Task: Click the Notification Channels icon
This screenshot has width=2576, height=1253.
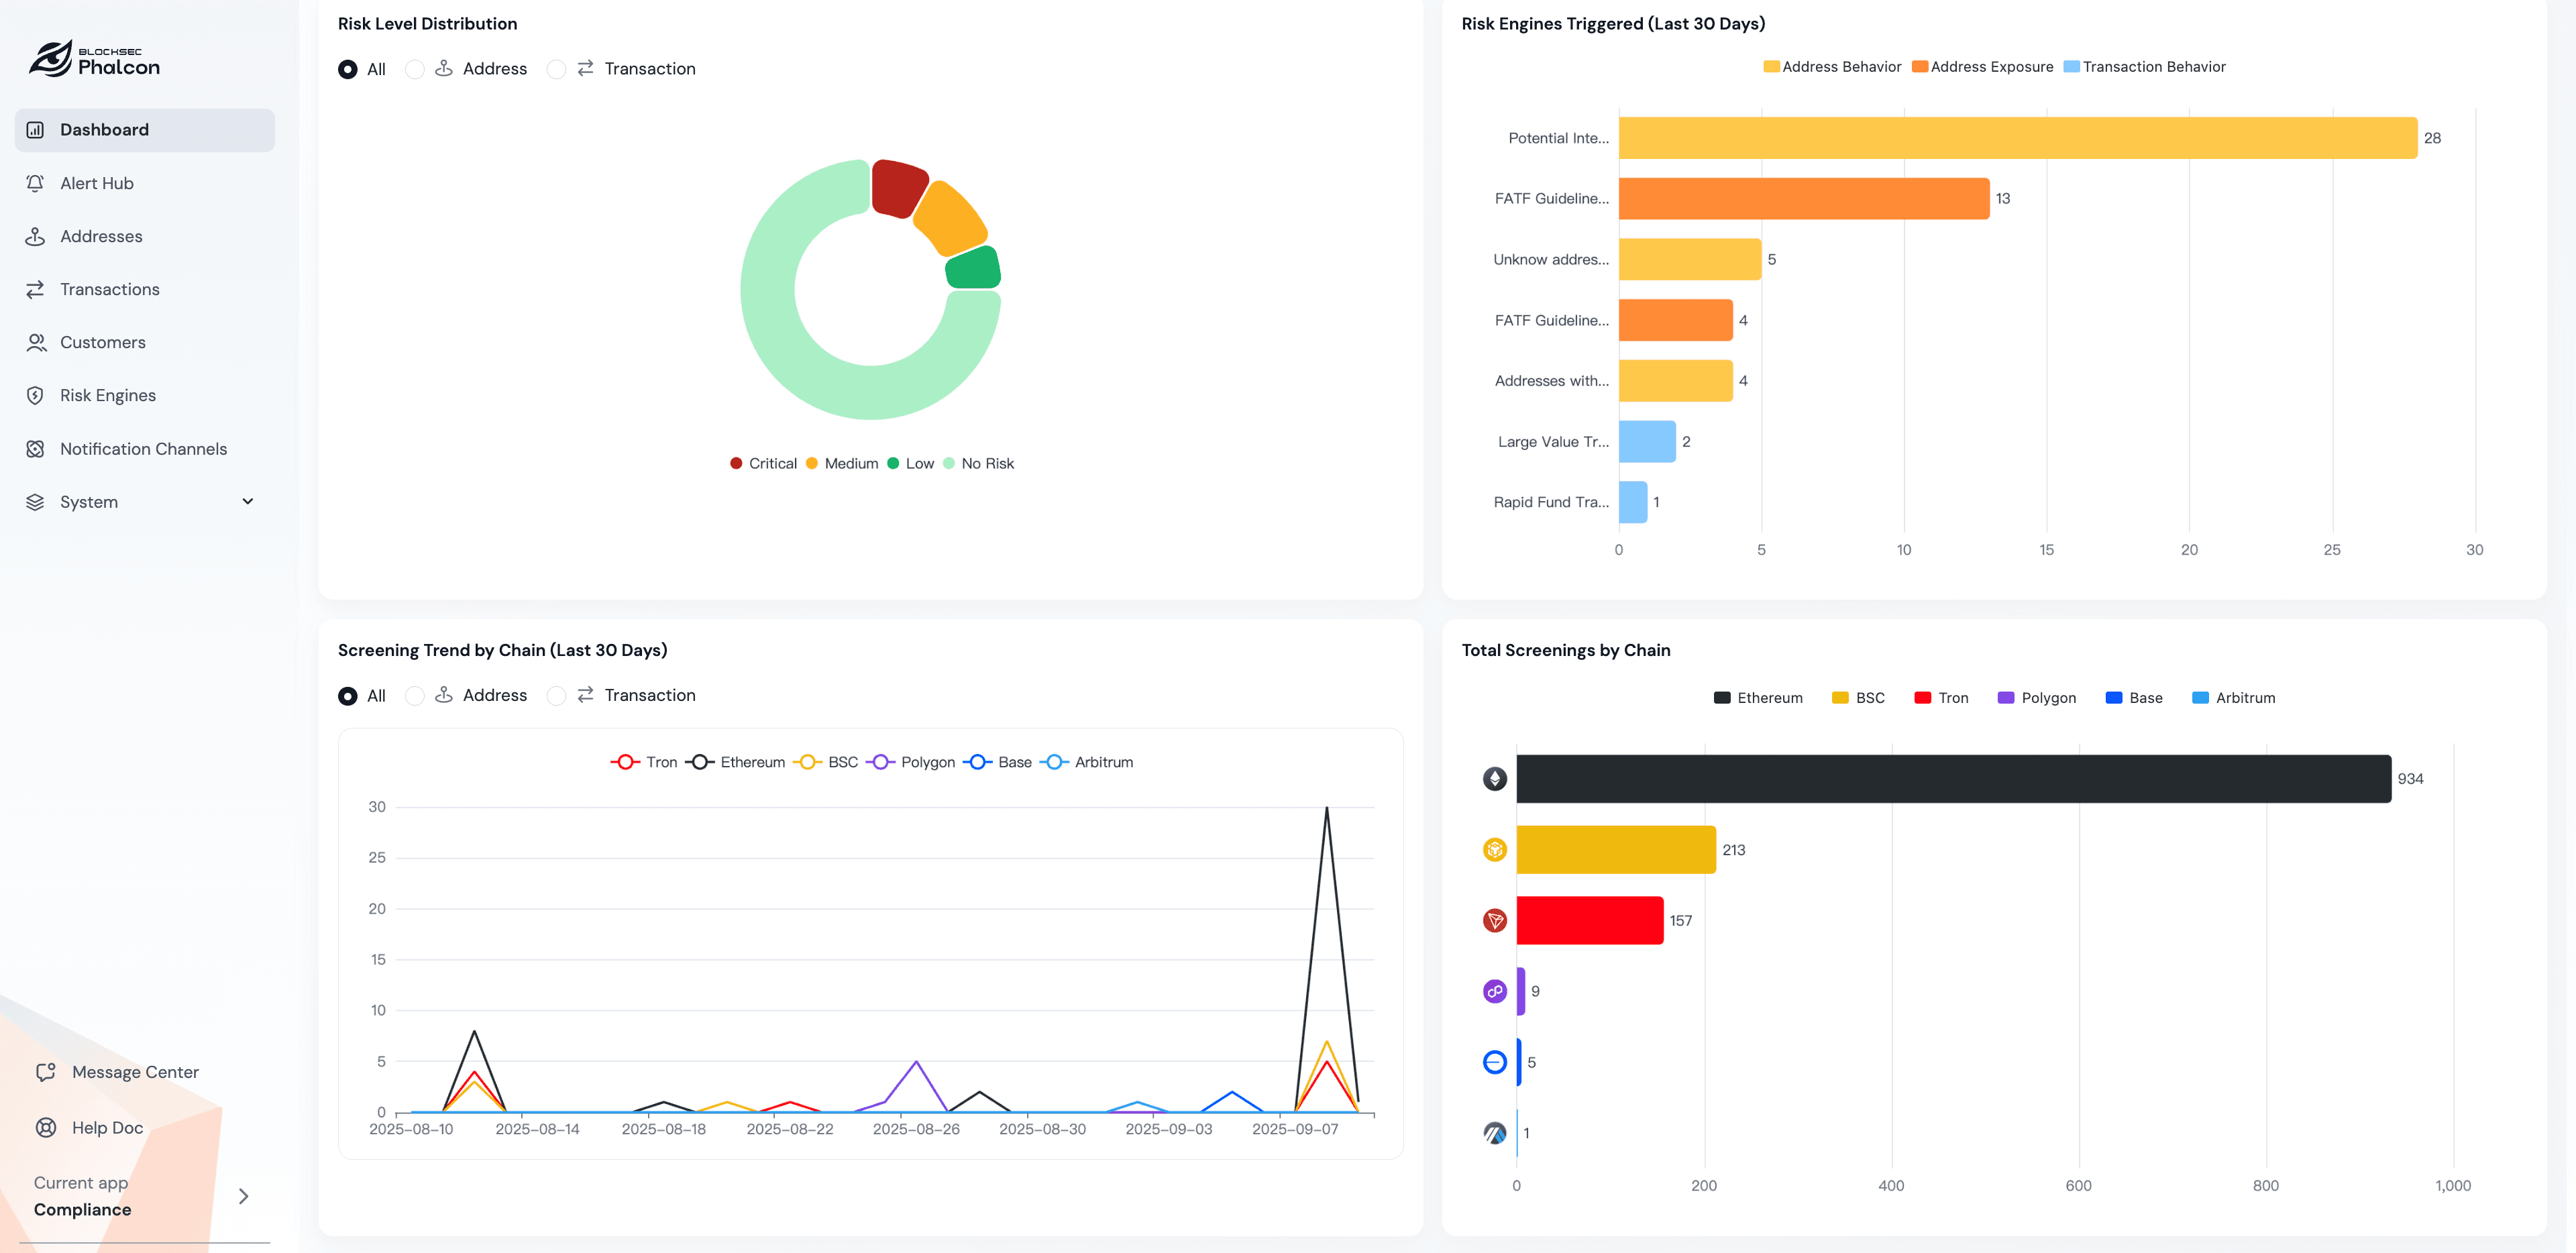Action: [35, 449]
